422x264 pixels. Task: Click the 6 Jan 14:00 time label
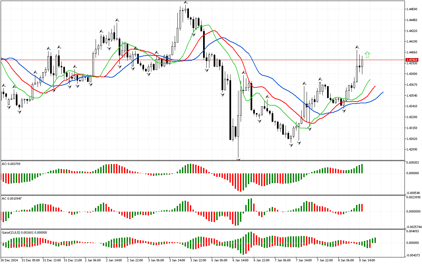click(241, 260)
